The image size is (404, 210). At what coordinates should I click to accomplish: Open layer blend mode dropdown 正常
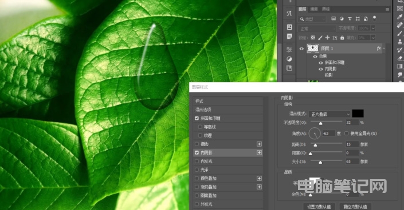317,29
